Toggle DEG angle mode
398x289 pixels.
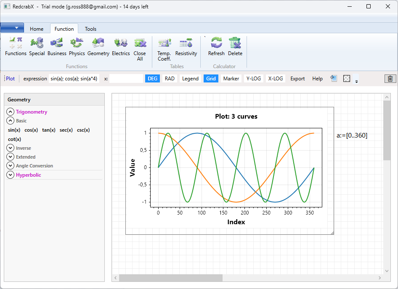(153, 78)
